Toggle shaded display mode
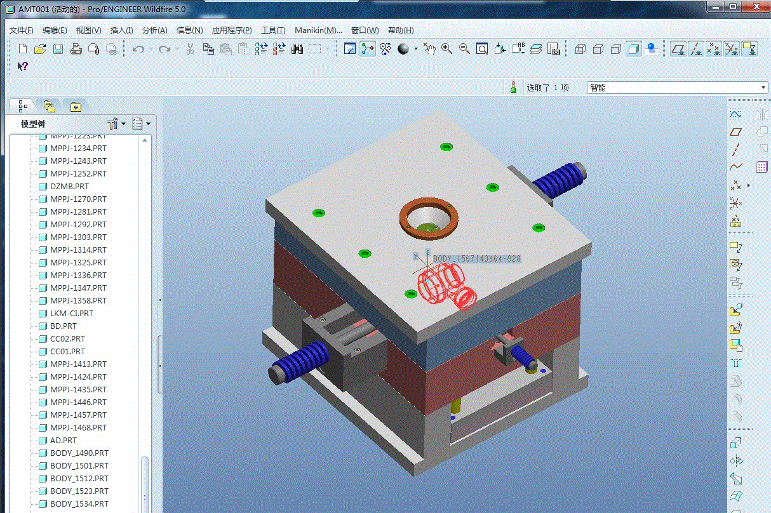The width and height of the screenshot is (771, 513). coord(633,49)
